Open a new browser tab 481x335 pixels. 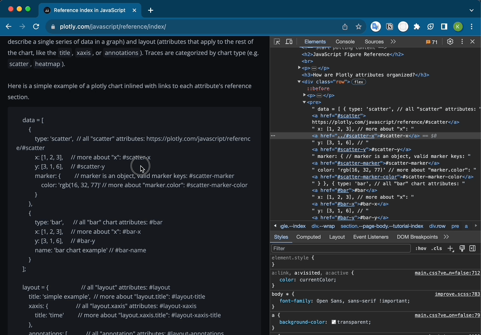click(x=150, y=10)
